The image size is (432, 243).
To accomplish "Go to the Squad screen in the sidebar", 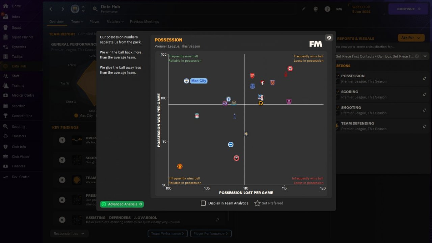I will pyautogui.click(x=17, y=27).
